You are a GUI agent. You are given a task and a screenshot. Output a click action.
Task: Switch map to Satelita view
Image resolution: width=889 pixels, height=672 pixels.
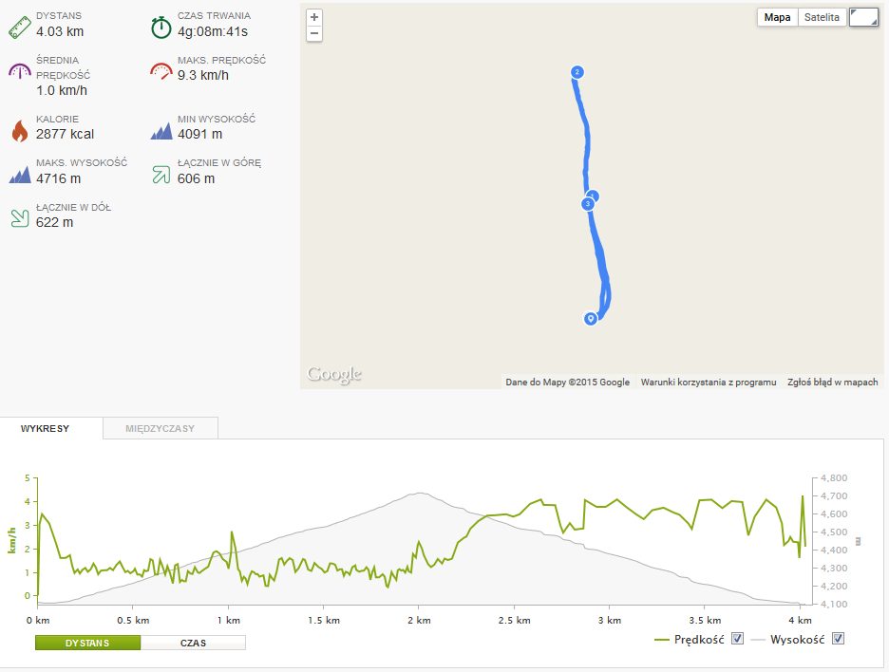pyautogui.click(x=822, y=17)
